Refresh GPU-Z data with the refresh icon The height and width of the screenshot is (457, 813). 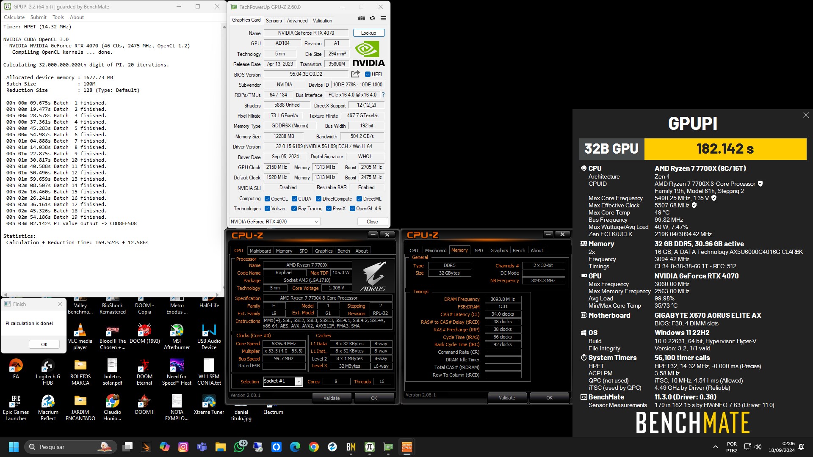tap(372, 18)
